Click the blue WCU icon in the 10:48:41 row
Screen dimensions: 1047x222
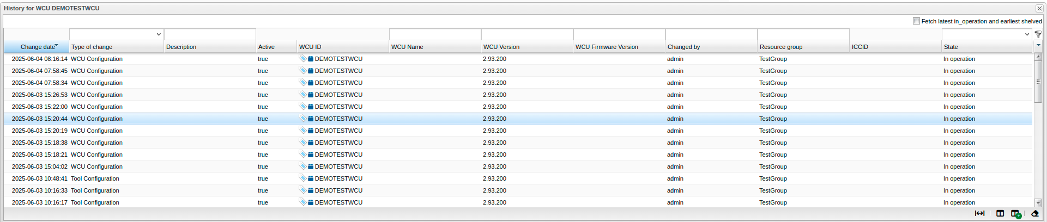pos(310,179)
